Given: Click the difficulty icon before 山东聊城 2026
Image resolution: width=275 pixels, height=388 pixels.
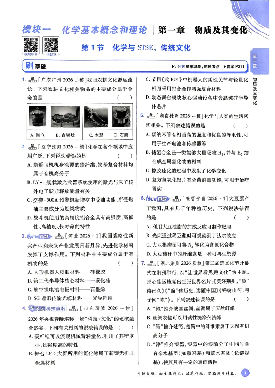Looking at the screenshot, I should (x=74, y=308).
